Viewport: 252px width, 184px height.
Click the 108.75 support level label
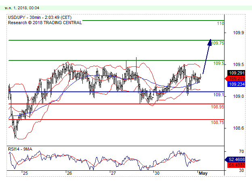pyautogui.click(x=217, y=123)
